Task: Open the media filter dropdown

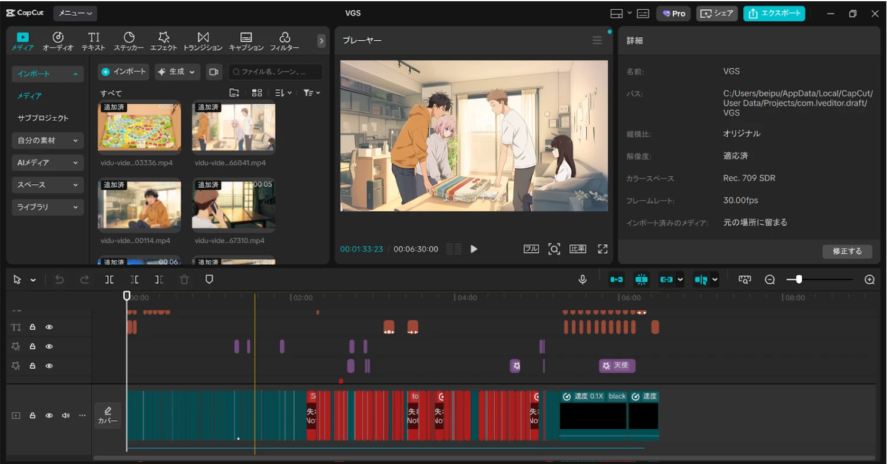Action: (312, 93)
